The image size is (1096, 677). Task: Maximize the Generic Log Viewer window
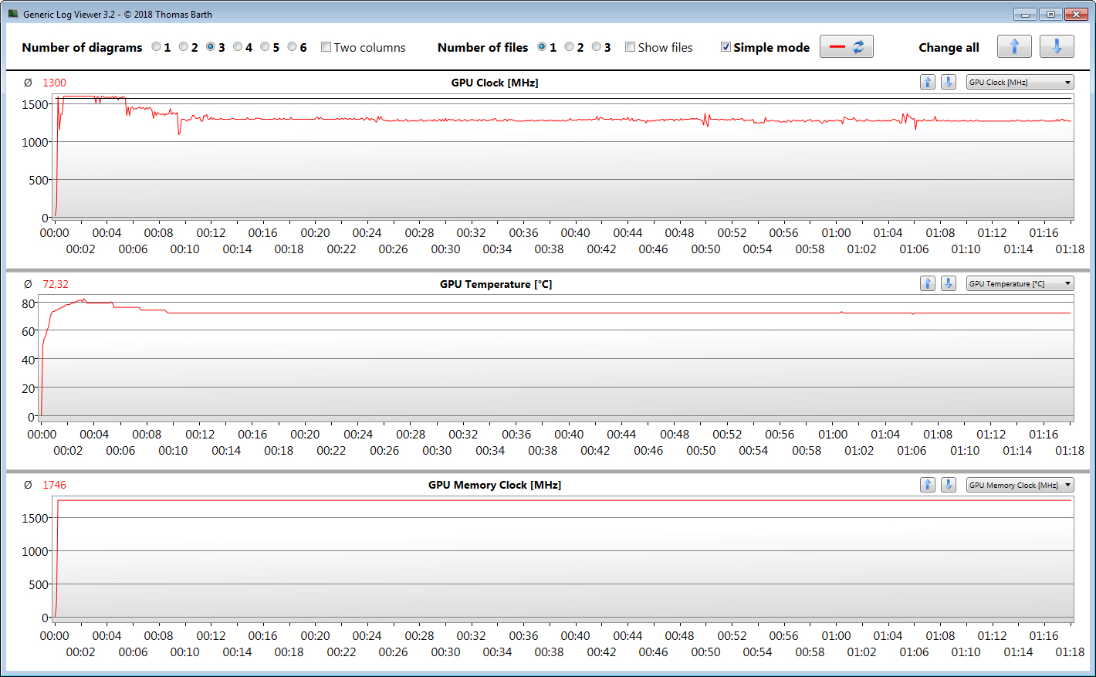pos(1050,14)
